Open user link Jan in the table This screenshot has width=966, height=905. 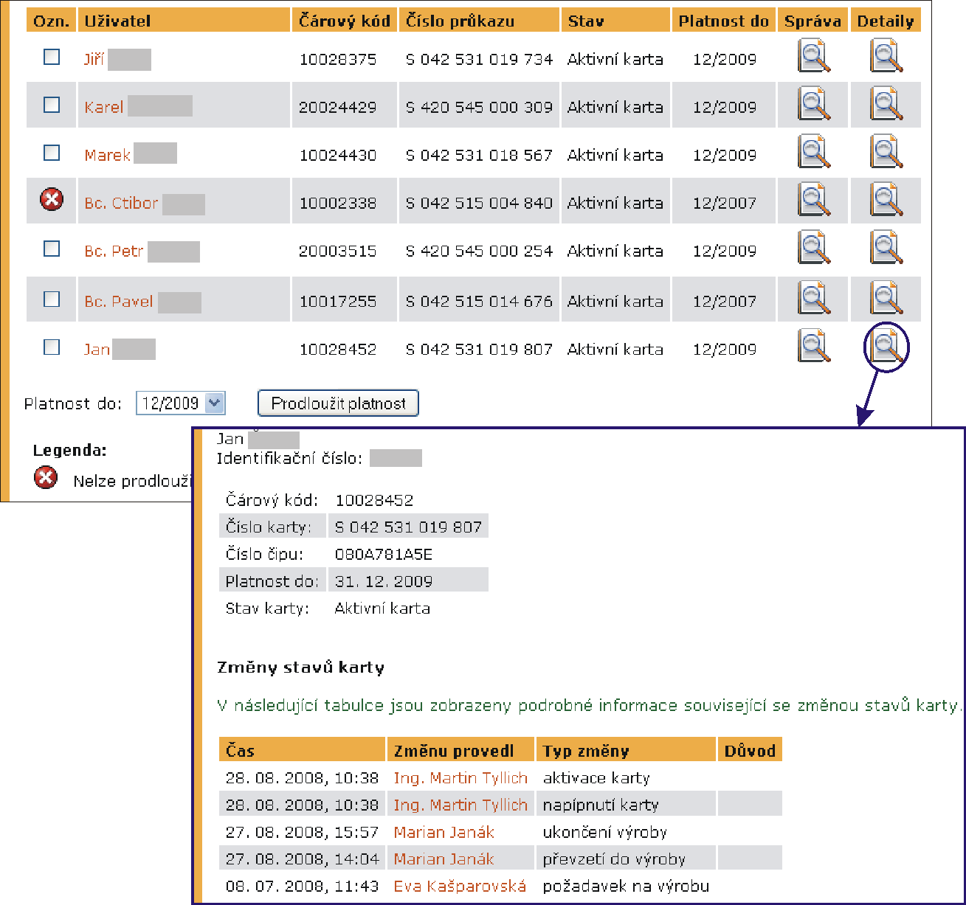pyautogui.click(x=97, y=349)
